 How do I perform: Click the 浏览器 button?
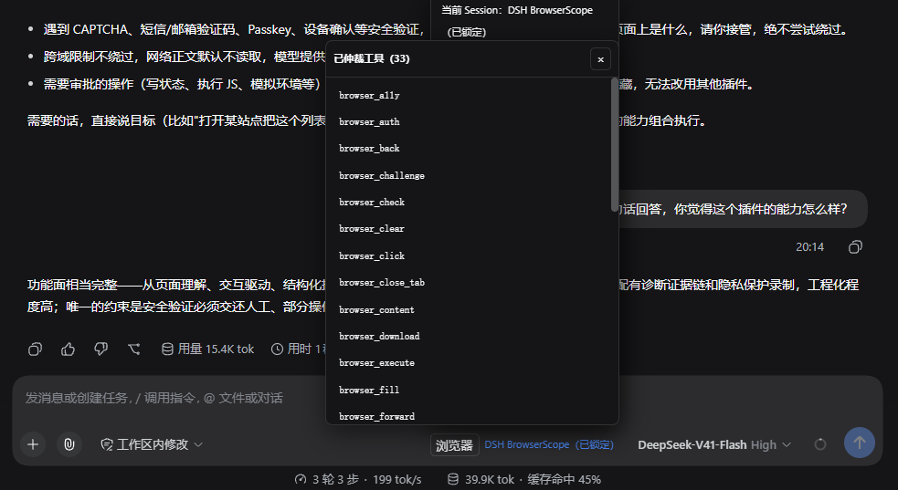[x=454, y=444]
